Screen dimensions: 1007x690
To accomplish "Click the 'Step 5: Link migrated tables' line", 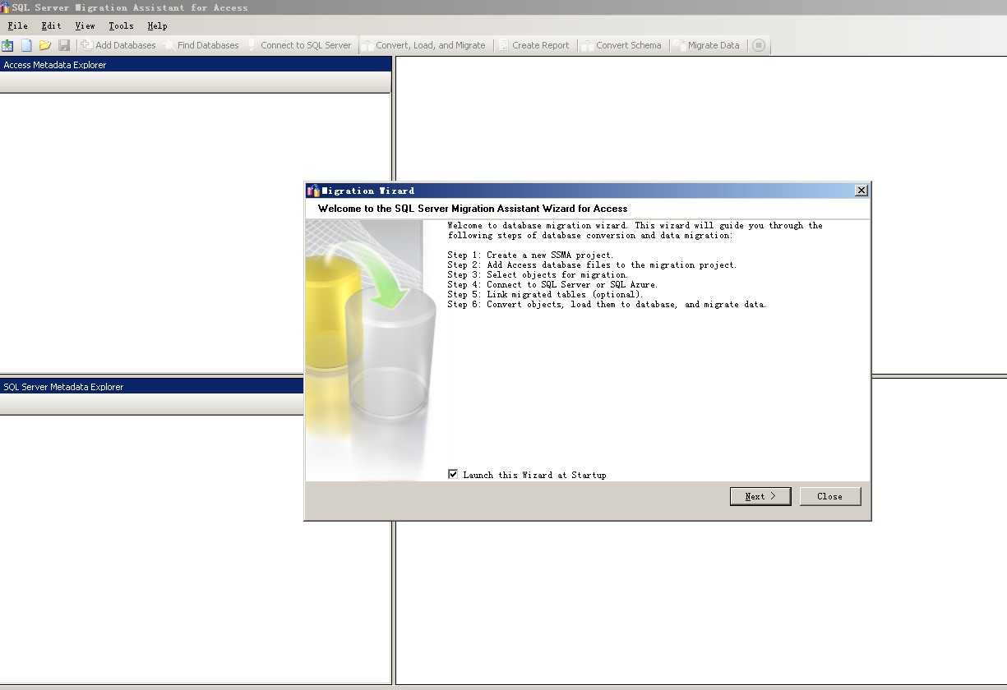I will coord(545,294).
